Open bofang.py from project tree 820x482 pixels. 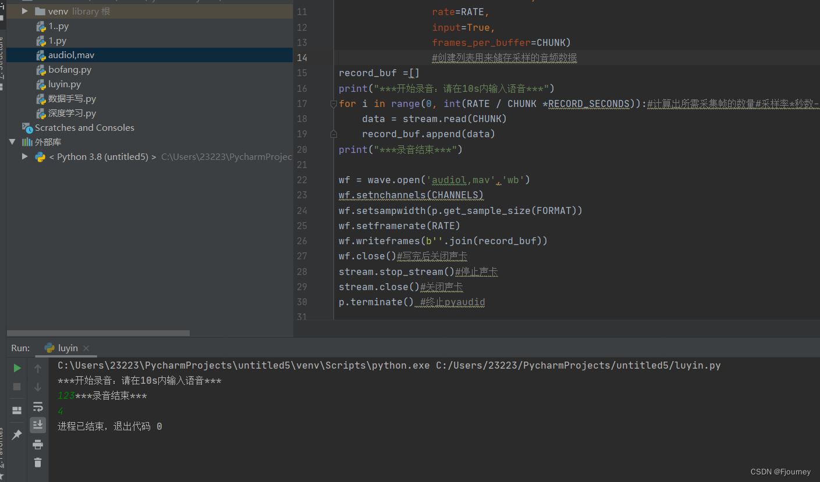click(x=70, y=70)
